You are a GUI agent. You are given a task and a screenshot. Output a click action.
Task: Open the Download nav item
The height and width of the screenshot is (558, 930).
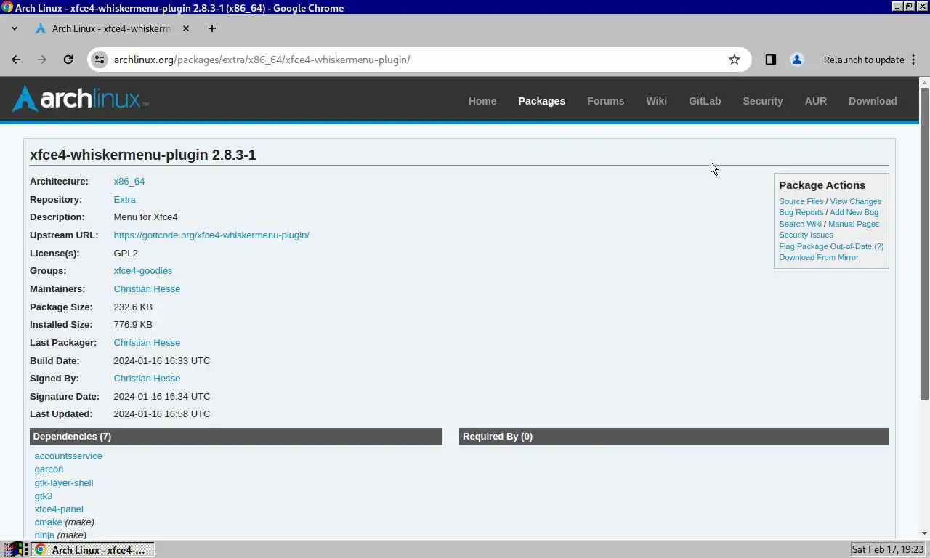click(x=873, y=101)
